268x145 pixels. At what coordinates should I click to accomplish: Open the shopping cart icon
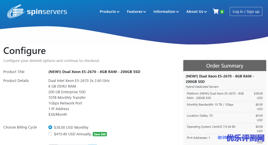pos(216,11)
